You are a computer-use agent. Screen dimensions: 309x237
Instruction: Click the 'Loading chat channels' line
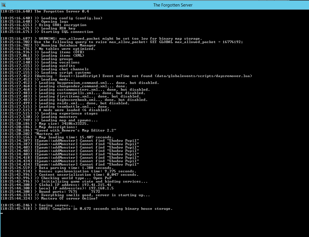(x=45, y=69)
